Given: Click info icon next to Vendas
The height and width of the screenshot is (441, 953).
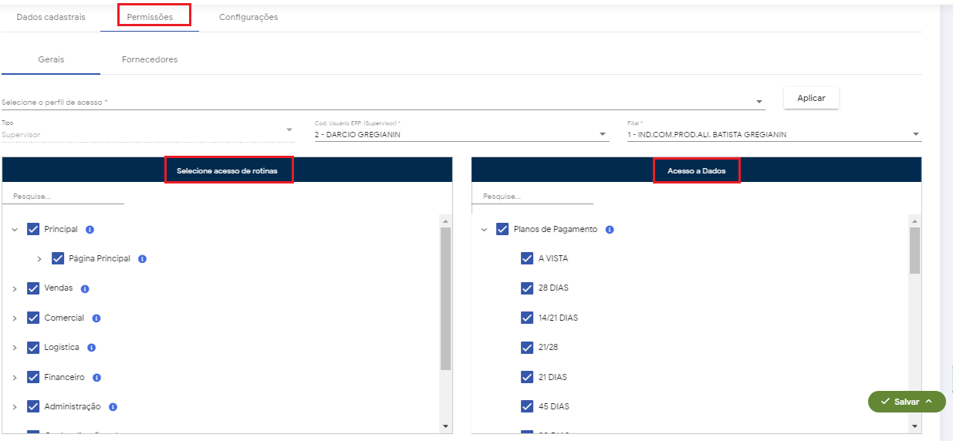Looking at the screenshot, I should coord(85,288).
